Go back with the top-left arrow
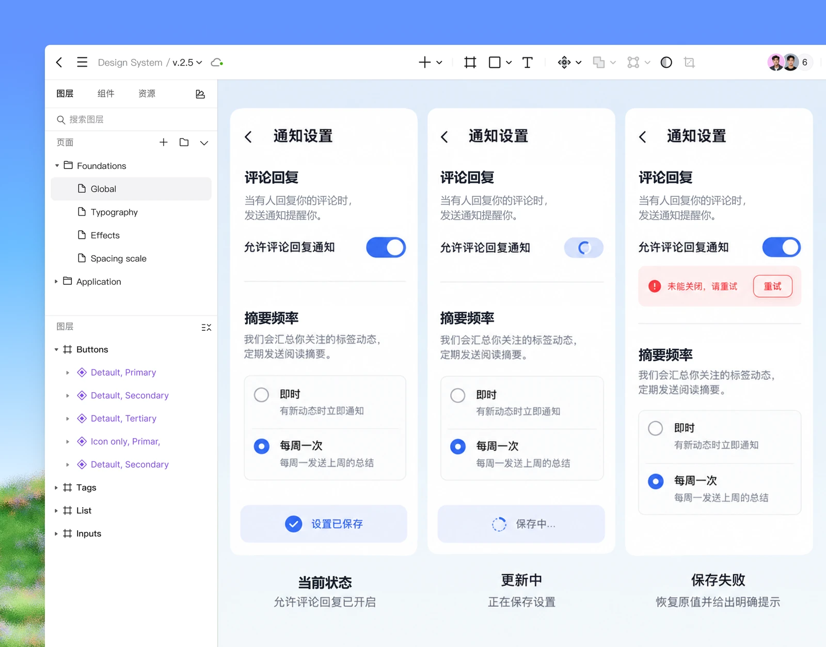 click(59, 63)
